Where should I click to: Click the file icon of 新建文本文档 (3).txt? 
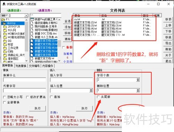tap(32, 44)
